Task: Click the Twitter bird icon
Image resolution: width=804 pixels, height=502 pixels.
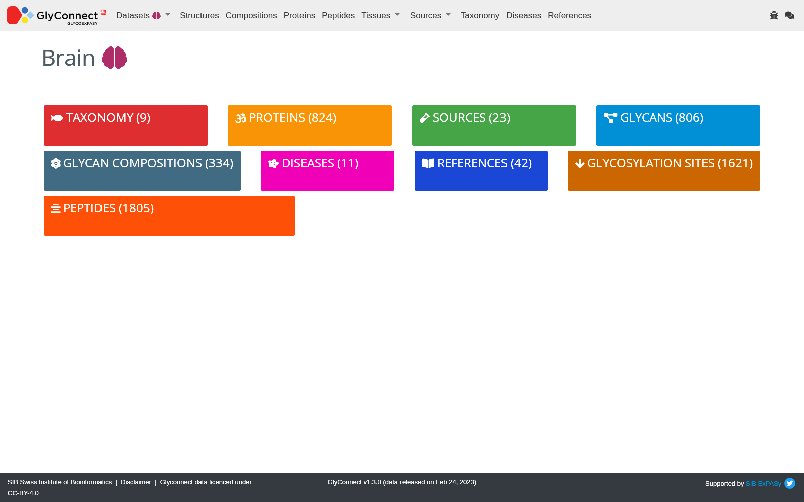Action: (x=790, y=483)
